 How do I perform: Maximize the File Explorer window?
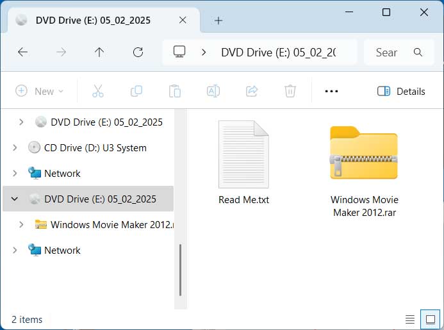[386, 12]
